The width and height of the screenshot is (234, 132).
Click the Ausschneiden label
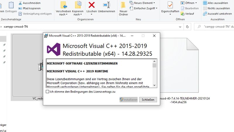tap(32, 3)
